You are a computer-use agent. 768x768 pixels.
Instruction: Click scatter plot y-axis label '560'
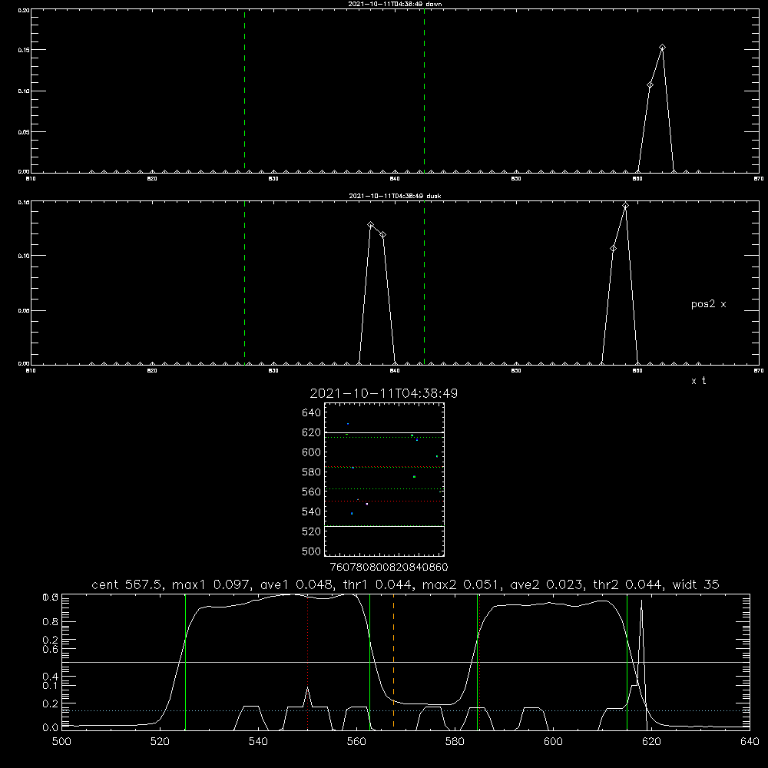(312, 492)
